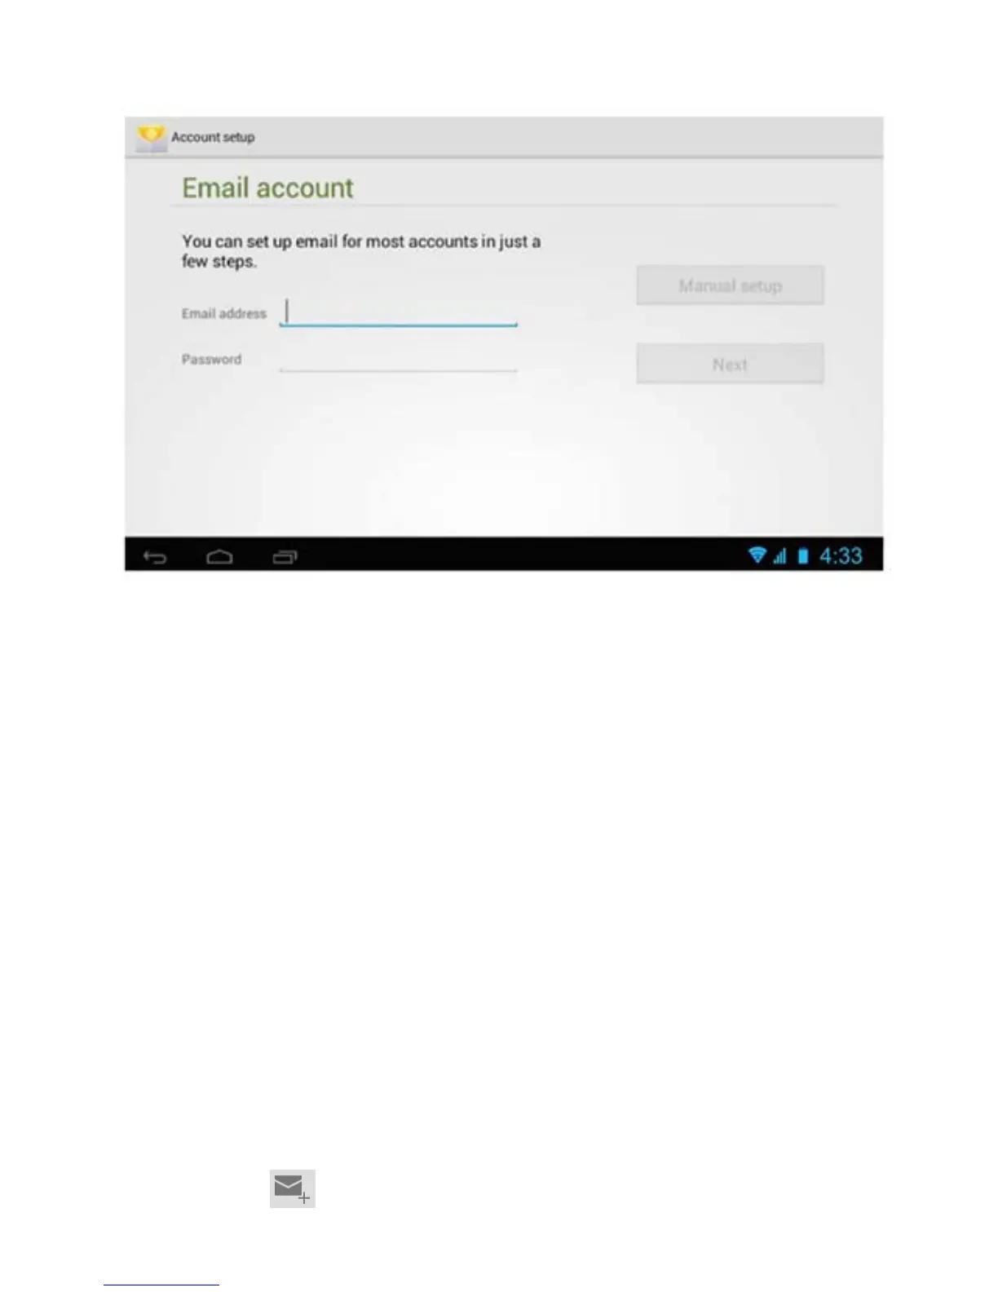Focus the Email address input field
The width and height of the screenshot is (998, 1292).
tap(399, 312)
